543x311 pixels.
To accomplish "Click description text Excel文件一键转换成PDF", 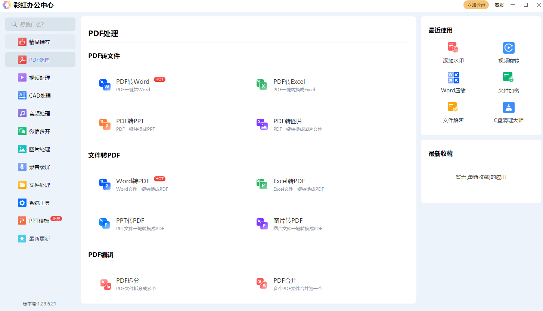I will [x=298, y=189].
